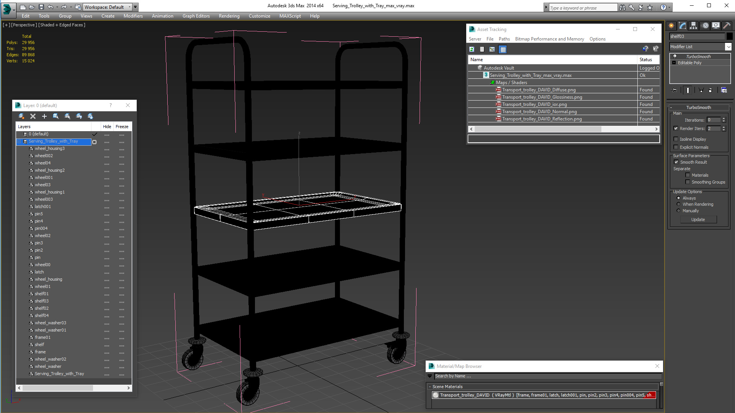Open the Create panel star icon

click(671, 26)
